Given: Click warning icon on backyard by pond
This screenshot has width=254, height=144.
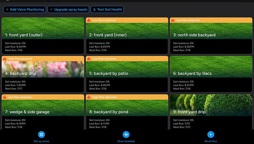Looking at the screenshot, I should [x=89, y=97].
